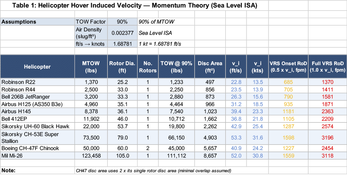Click the Boeing CH-47F Chinook cell

[38, 148]
